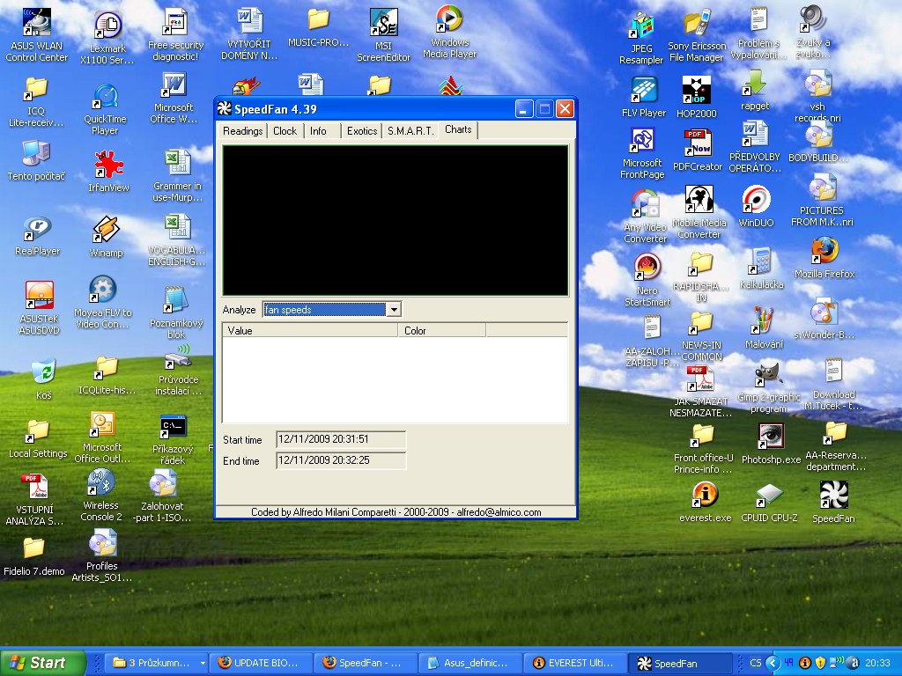Open Microsoft FrontPage shortcut

tap(642, 153)
